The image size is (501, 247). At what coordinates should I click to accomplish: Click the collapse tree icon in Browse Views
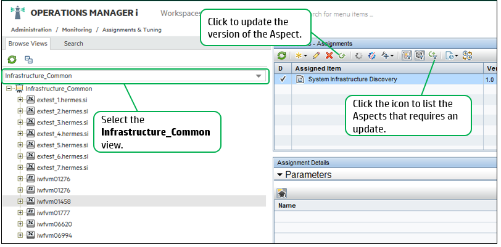pyautogui.click(x=28, y=60)
